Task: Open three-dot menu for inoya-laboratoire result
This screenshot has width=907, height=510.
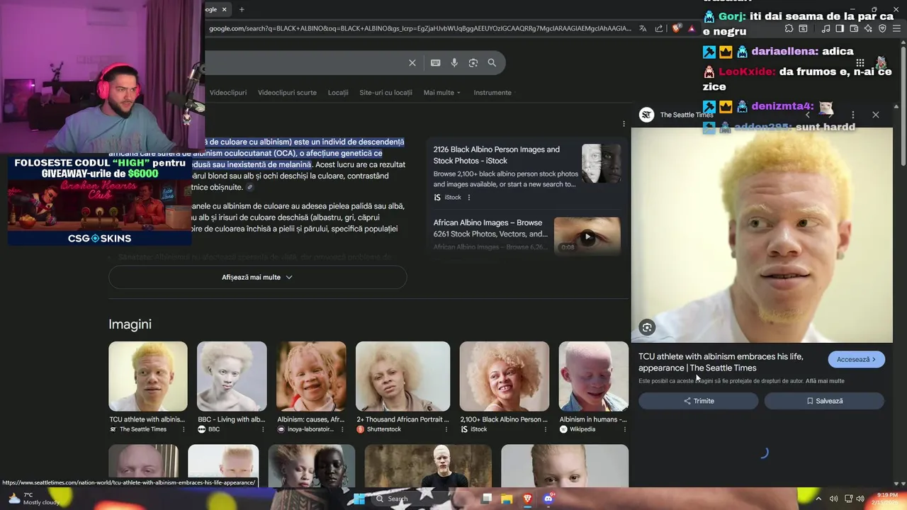Action: pos(342,429)
